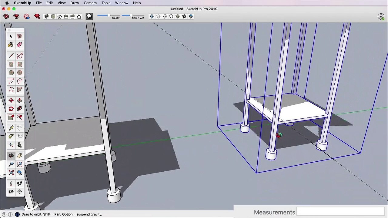Select the Rotated Rectangle tool
Screen dimensions: 388x218
click(x=19, y=64)
